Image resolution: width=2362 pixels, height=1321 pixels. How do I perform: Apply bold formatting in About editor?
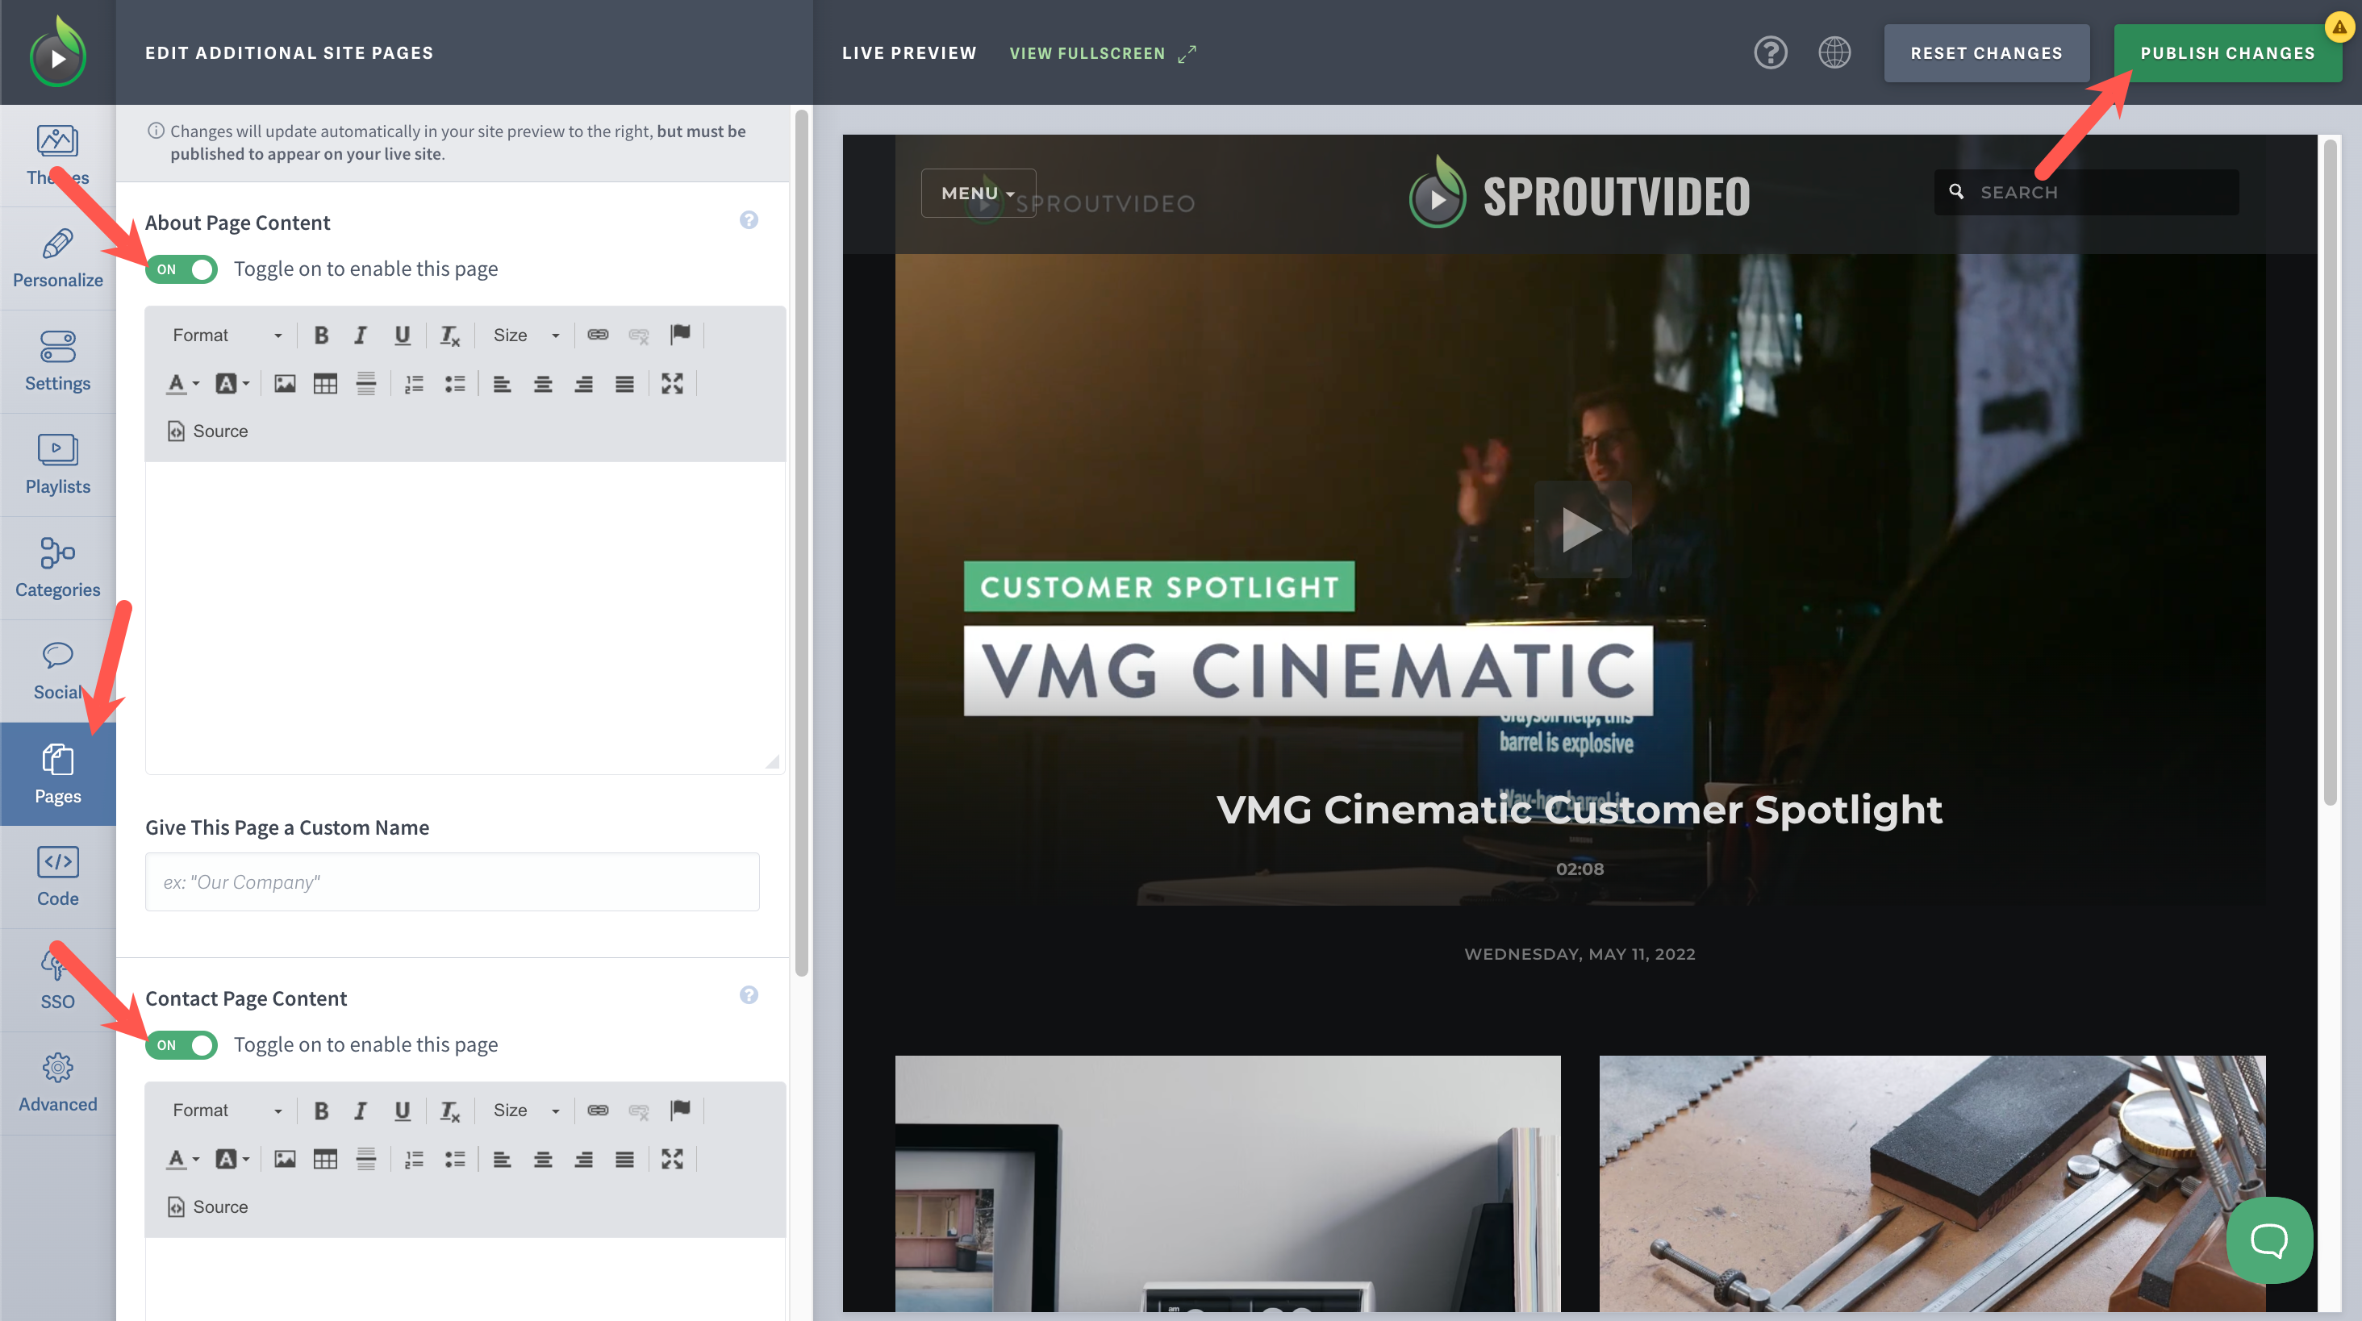click(x=321, y=335)
